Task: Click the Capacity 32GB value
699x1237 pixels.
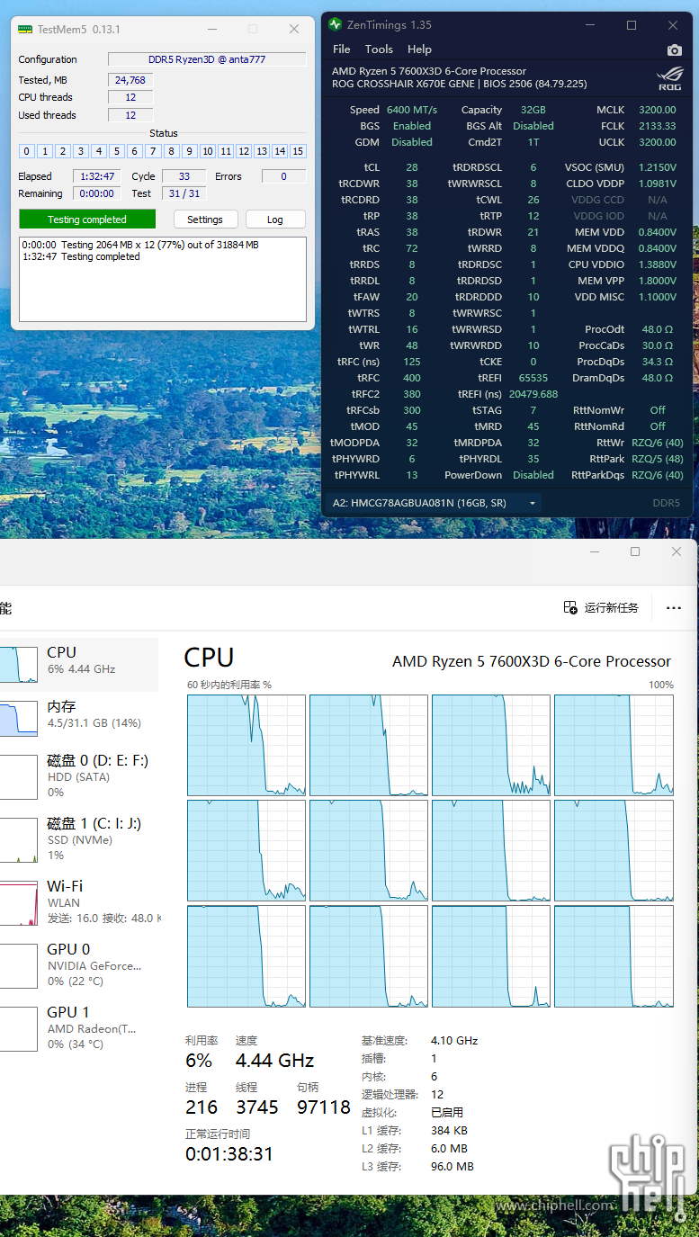Action: [533, 110]
